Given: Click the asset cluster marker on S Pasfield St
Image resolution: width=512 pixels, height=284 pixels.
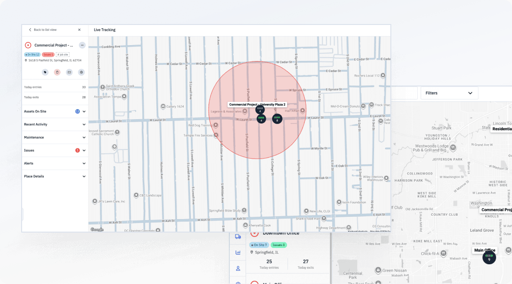Looking at the screenshot, I should (261, 119).
